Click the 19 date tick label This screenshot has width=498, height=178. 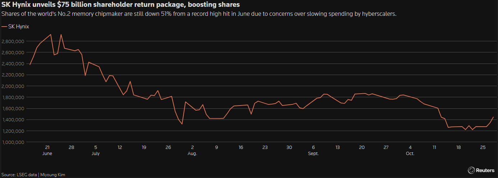(x=144, y=147)
